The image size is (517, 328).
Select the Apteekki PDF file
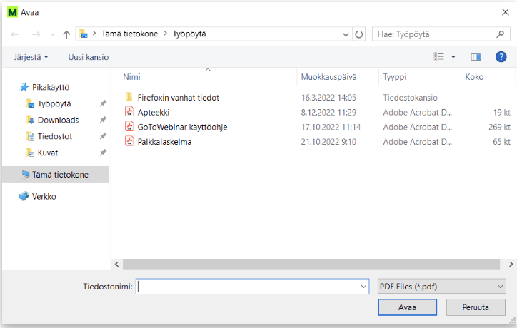point(153,112)
